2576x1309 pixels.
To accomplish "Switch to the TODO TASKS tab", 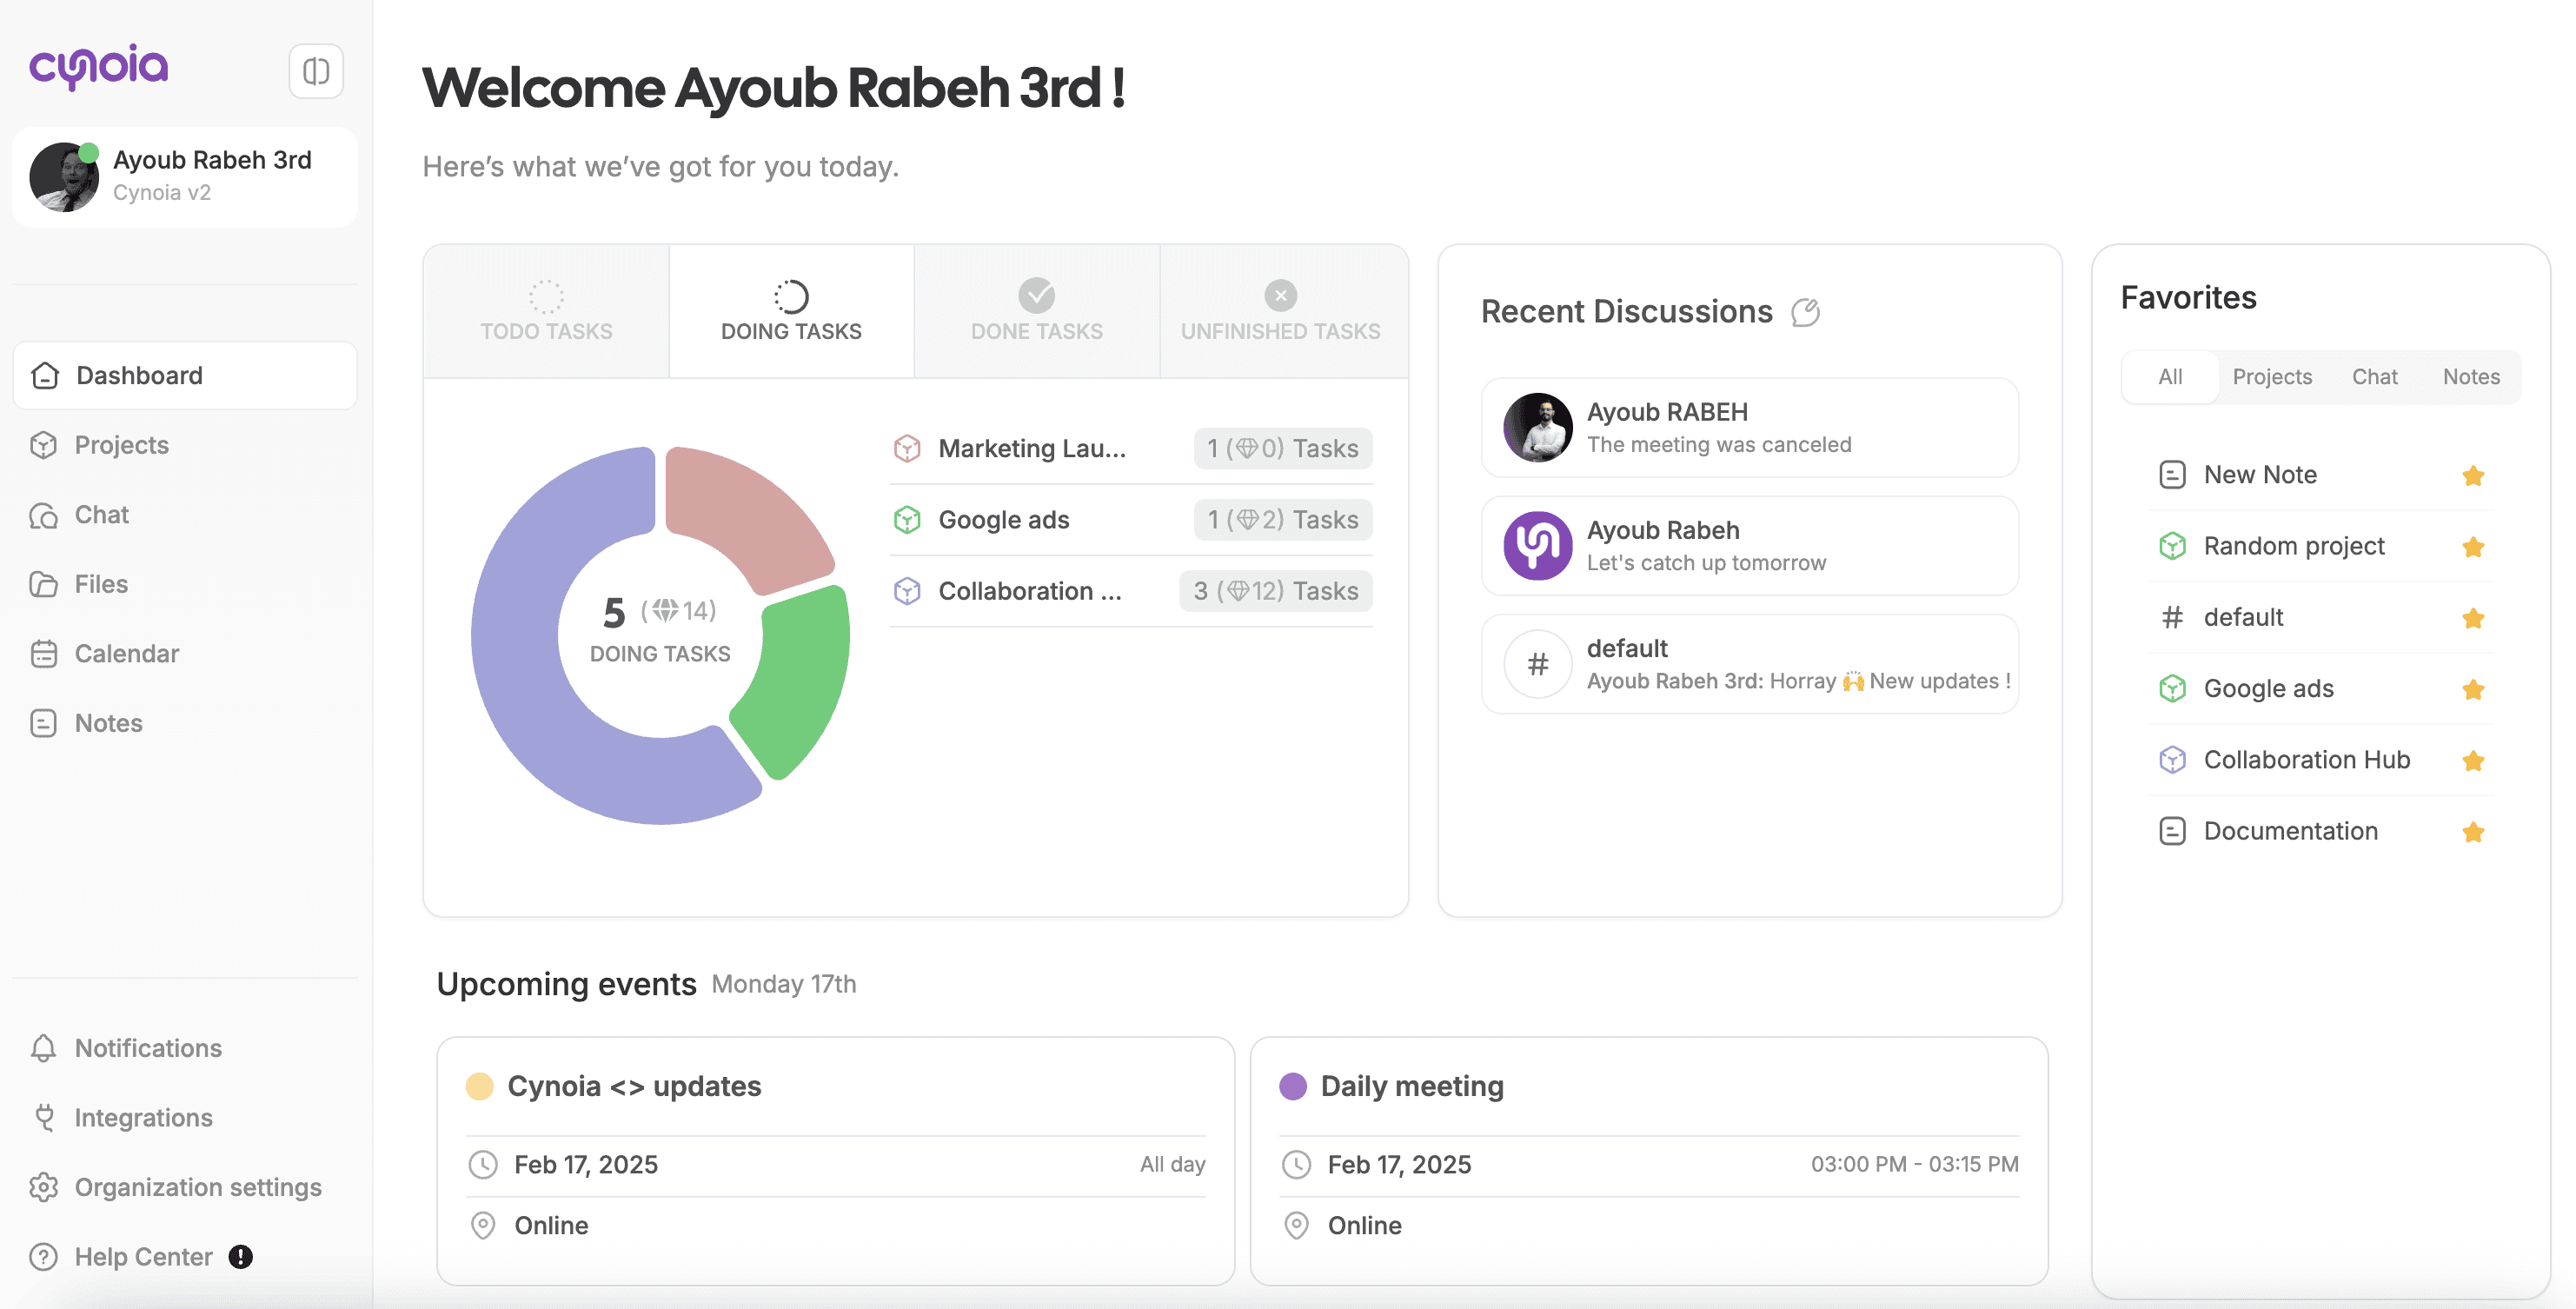I will [x=546, y=311].
